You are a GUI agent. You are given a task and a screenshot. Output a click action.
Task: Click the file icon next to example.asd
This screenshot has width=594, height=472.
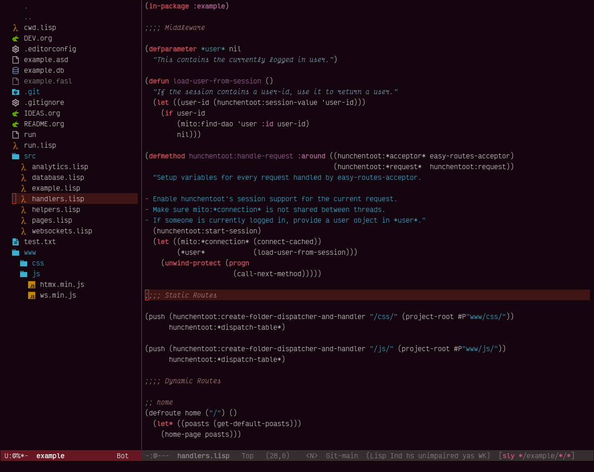tap(16, 60)
